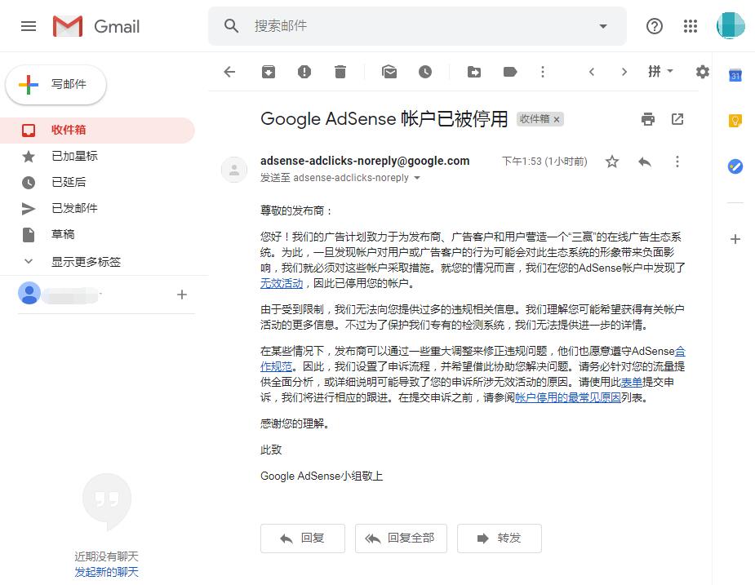Click the subject Google AdSense 帐户已被停用

(x=384, y=119)
